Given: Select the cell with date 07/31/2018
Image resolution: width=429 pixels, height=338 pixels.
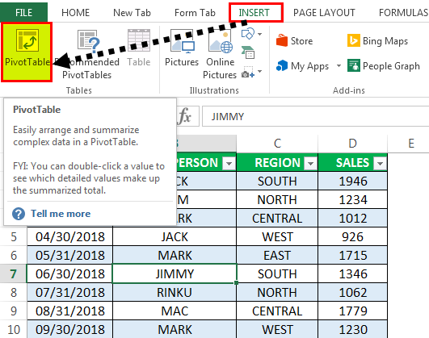Looking at the screenshot, I should click(69, 292).
